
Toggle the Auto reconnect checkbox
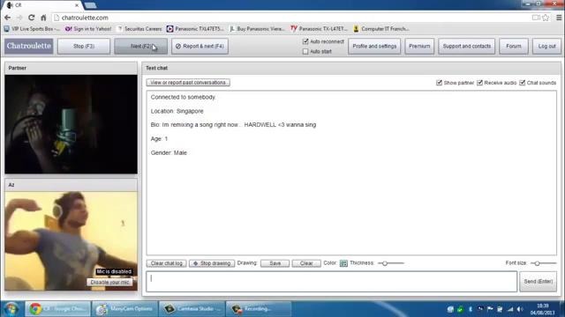305,41
